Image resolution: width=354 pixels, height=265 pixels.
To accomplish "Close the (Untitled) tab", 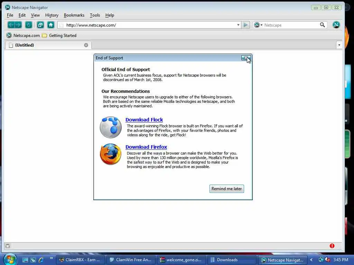I will tap(86, 45).
